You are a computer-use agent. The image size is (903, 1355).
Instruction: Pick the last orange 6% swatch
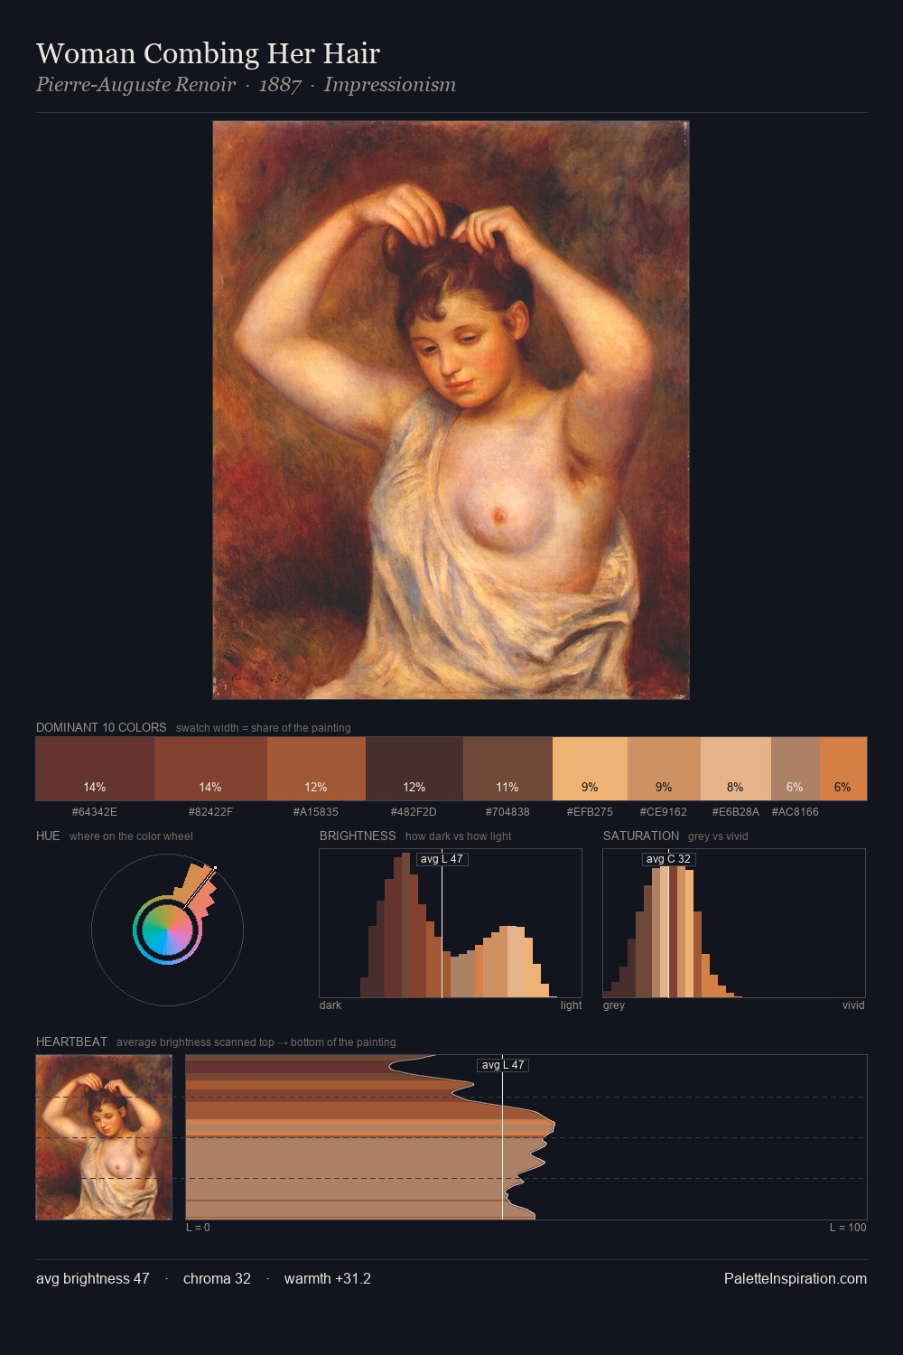843,769
